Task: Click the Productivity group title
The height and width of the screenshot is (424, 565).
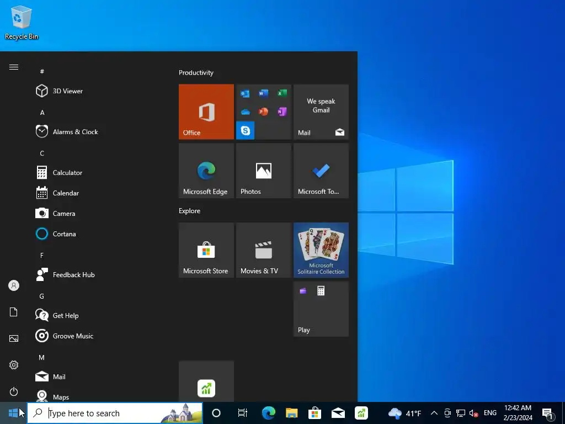Action: coord(196,72)
